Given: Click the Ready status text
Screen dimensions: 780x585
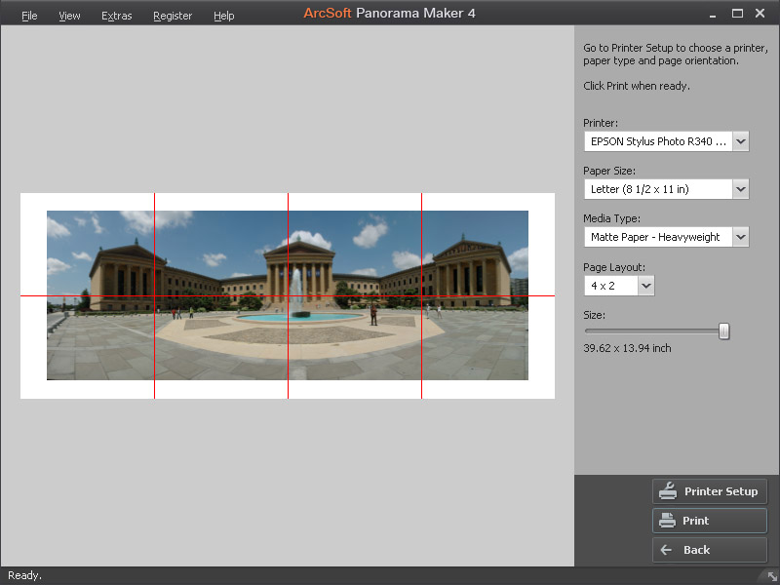Looking at the screenshot, I should coord(25,575).
